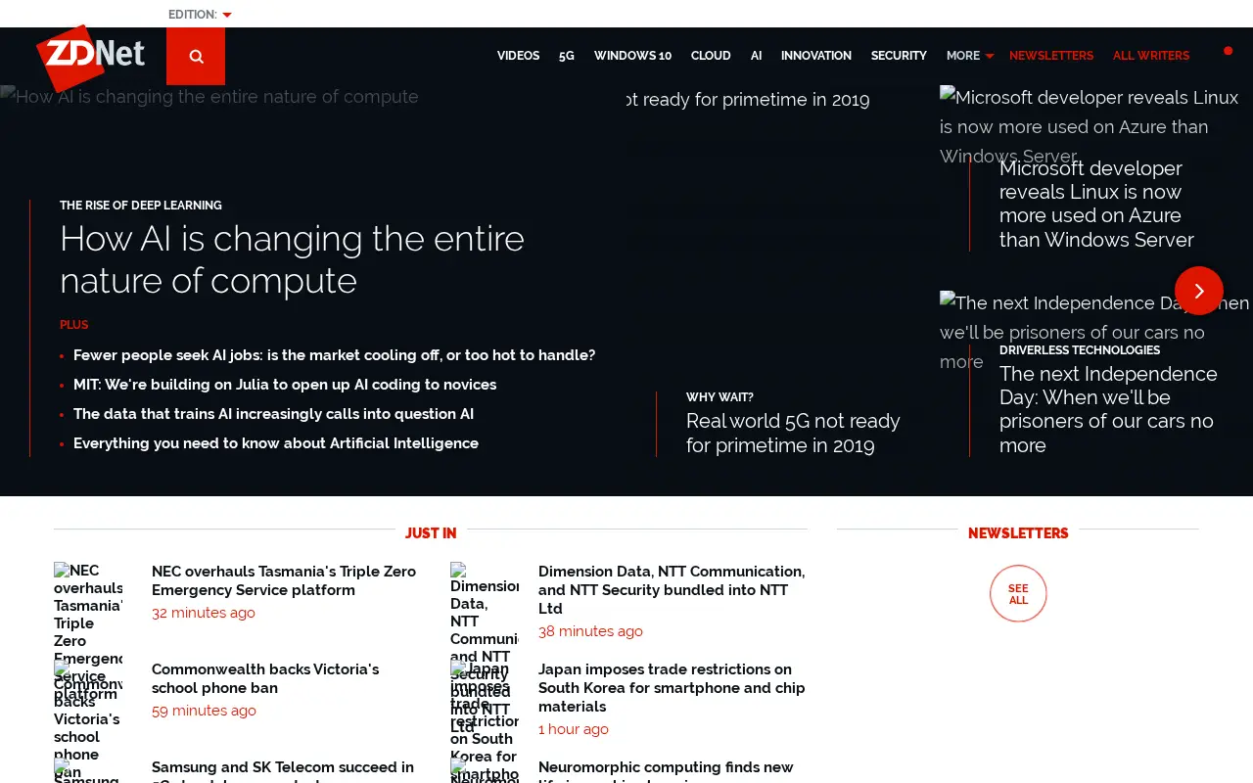Open 'Fewer people seek AI jobs' article
Screen dimensions: 1253x783
[334, 355]
